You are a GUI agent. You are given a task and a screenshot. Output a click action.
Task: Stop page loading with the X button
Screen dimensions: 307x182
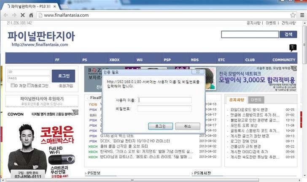22,15
